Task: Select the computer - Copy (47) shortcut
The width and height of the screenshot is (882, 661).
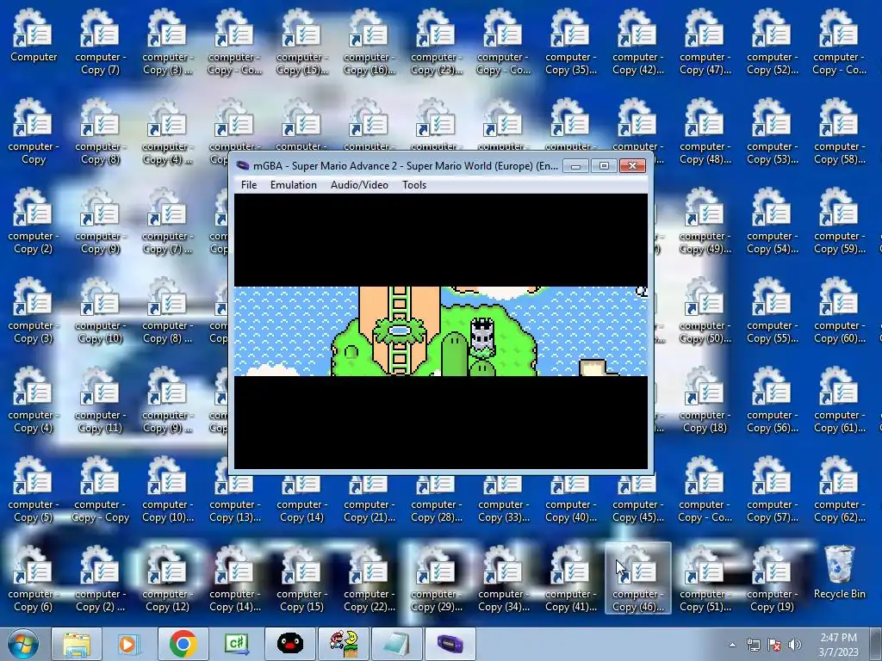Action: click(705, 41)
